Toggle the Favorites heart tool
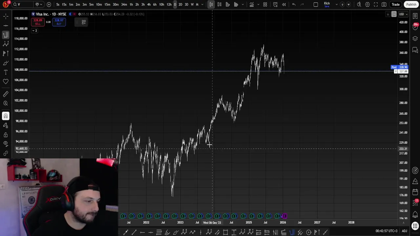The image size is (420, 236). pos(6,81)
